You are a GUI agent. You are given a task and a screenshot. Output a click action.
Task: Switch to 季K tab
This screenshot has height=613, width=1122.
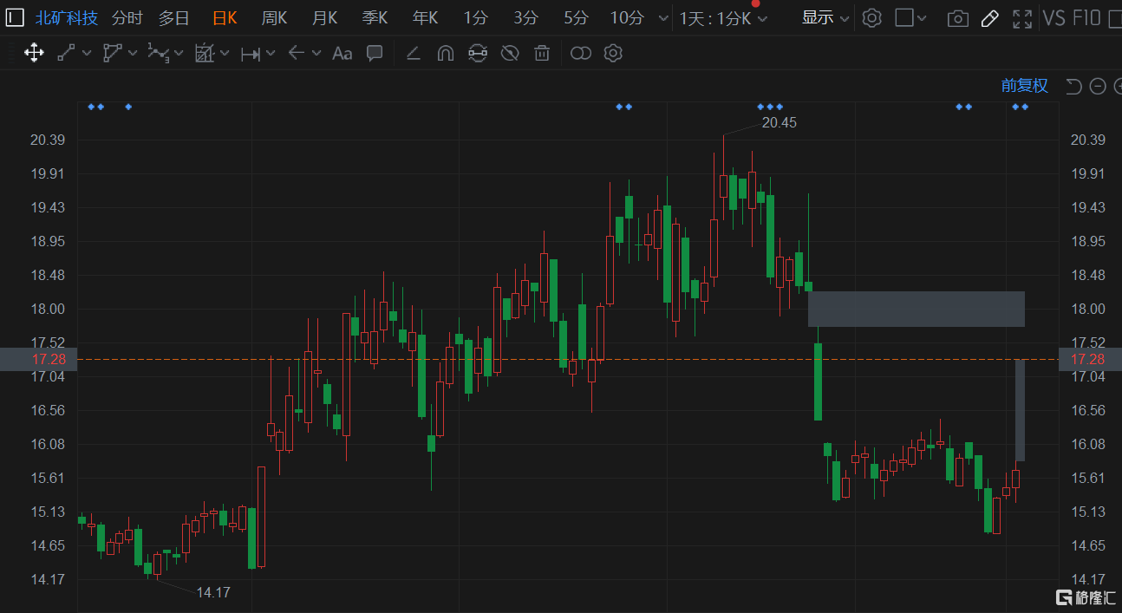375,18
